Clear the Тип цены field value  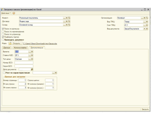coord(32,59)
